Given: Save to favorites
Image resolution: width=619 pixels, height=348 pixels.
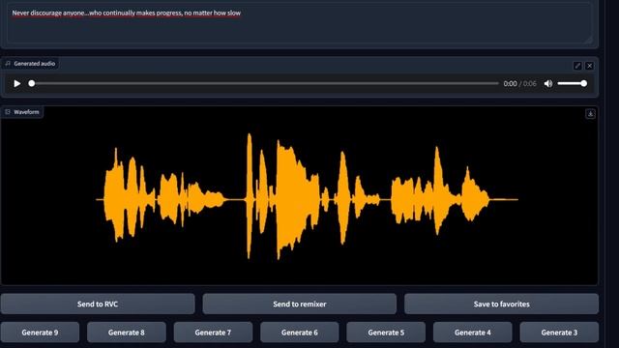Looking at the screenshot, I should (x=501, y=304).
